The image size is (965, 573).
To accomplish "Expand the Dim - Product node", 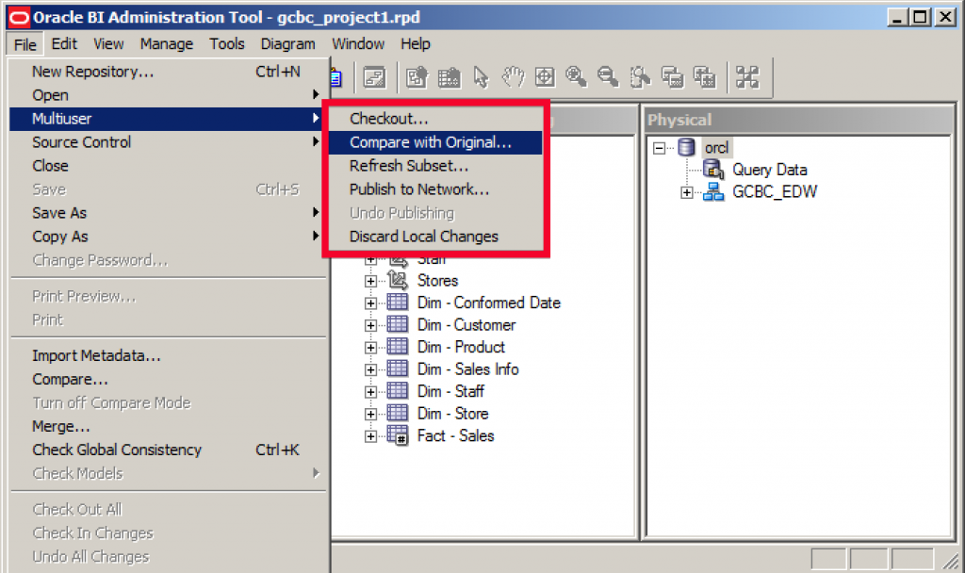I will (370, 348).
